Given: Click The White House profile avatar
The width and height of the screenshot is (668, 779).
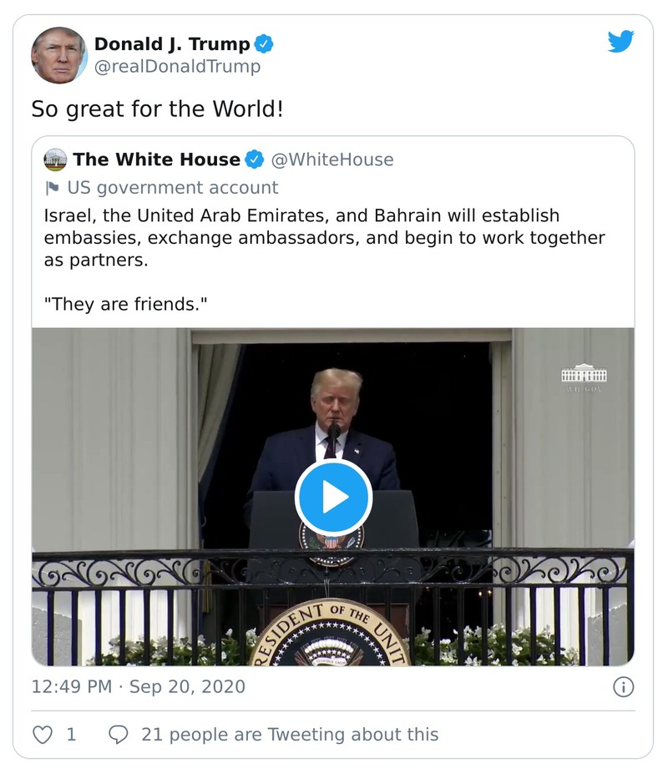Looking at the screenshot, I should (x=53, y=159).
